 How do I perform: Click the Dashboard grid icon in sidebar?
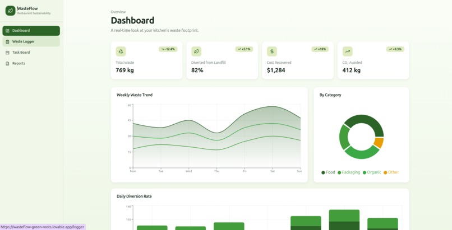point(7,31)
